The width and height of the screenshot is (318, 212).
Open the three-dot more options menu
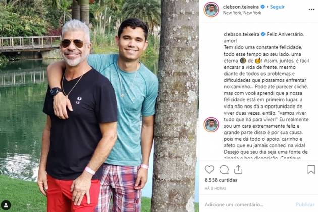tap(311, 9)
